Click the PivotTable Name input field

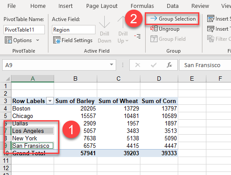tap(24, 30)
